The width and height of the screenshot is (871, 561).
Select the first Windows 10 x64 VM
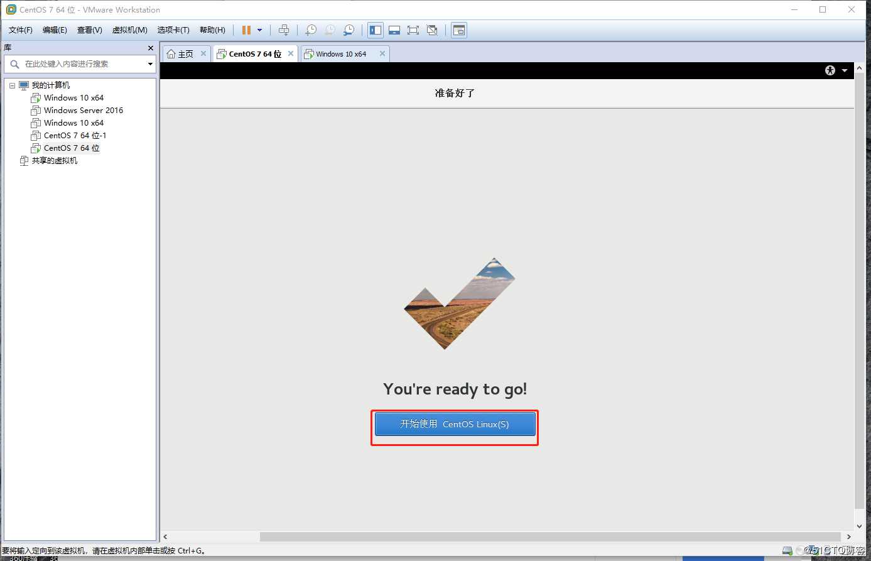73,98
